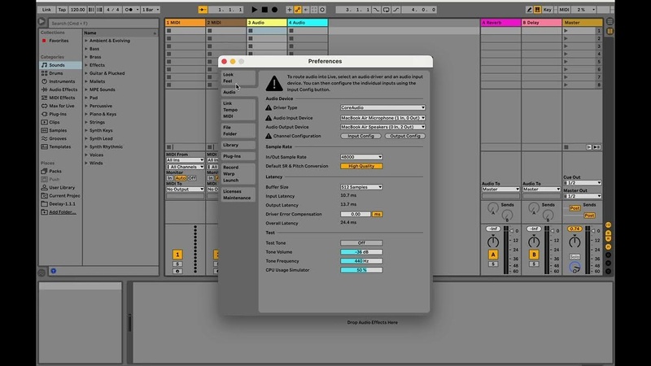Image resolution: width=651 pixels, height=366 pixels.
Task: Open Max for Live category
Action: click(x=62, y=106)
